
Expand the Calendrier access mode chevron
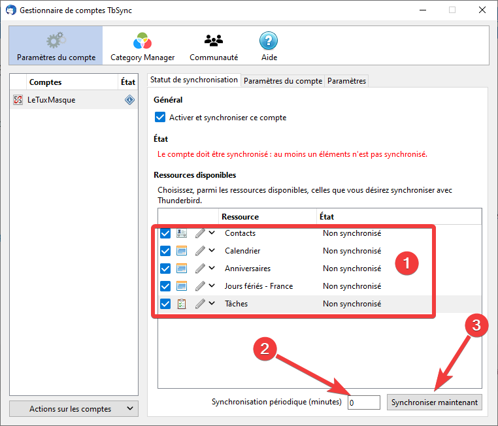tap(212, 250)
